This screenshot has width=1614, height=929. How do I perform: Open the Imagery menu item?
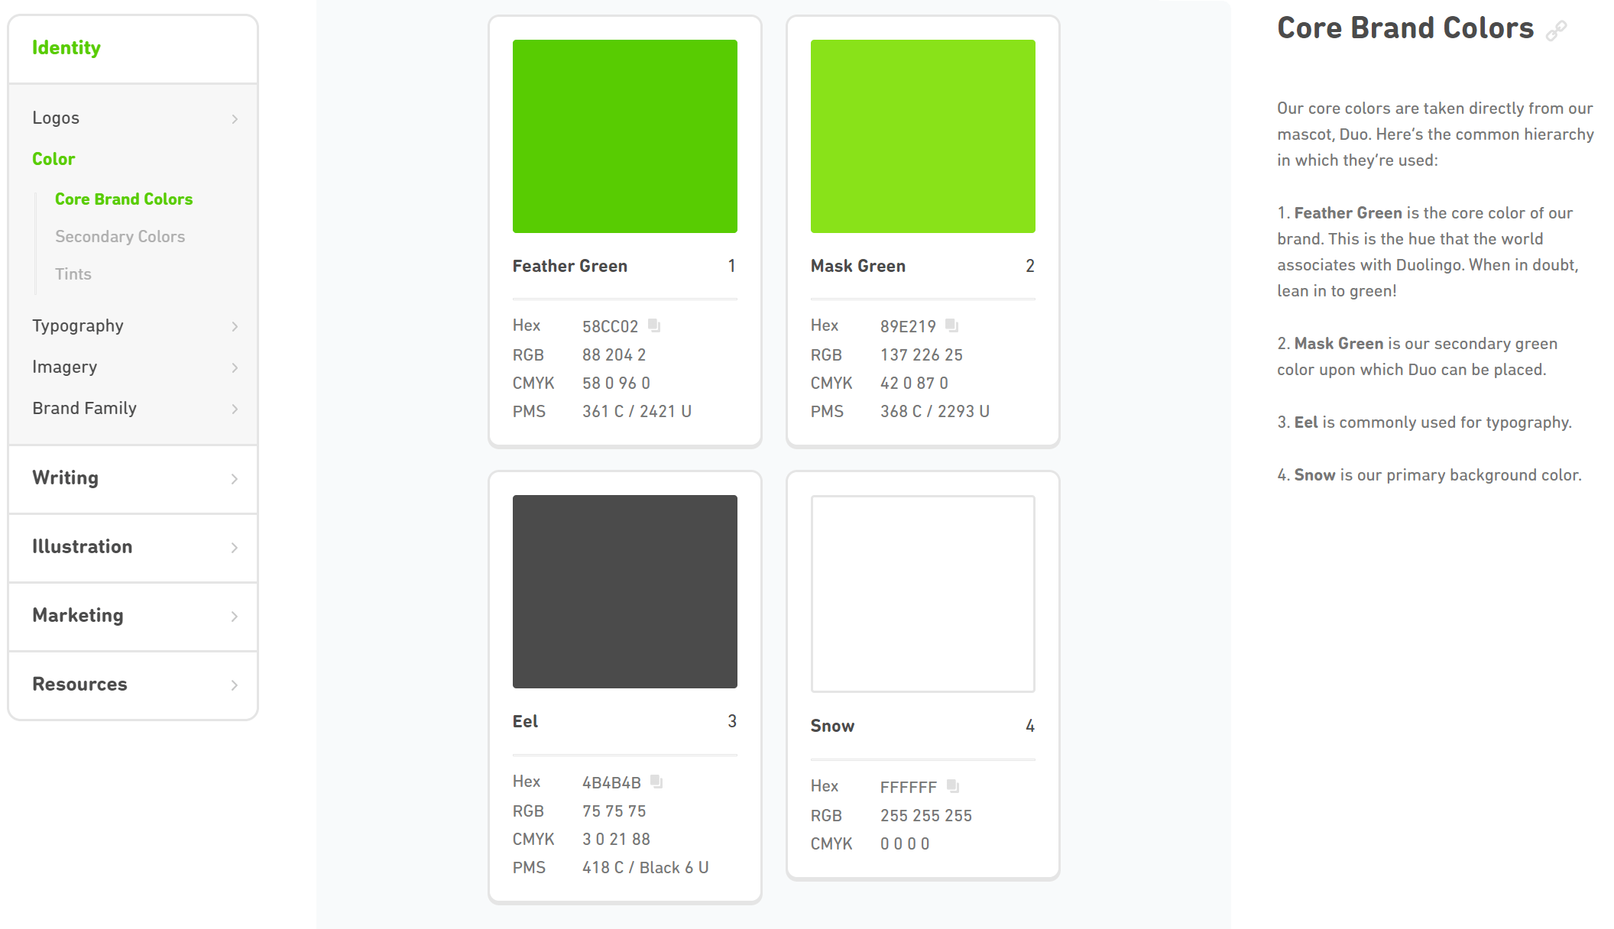(65, 367)
